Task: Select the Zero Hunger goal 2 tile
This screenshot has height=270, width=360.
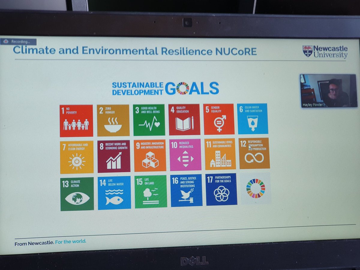Action: click(113, 120)
